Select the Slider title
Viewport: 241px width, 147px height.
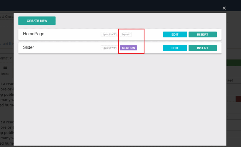[29, 47]
